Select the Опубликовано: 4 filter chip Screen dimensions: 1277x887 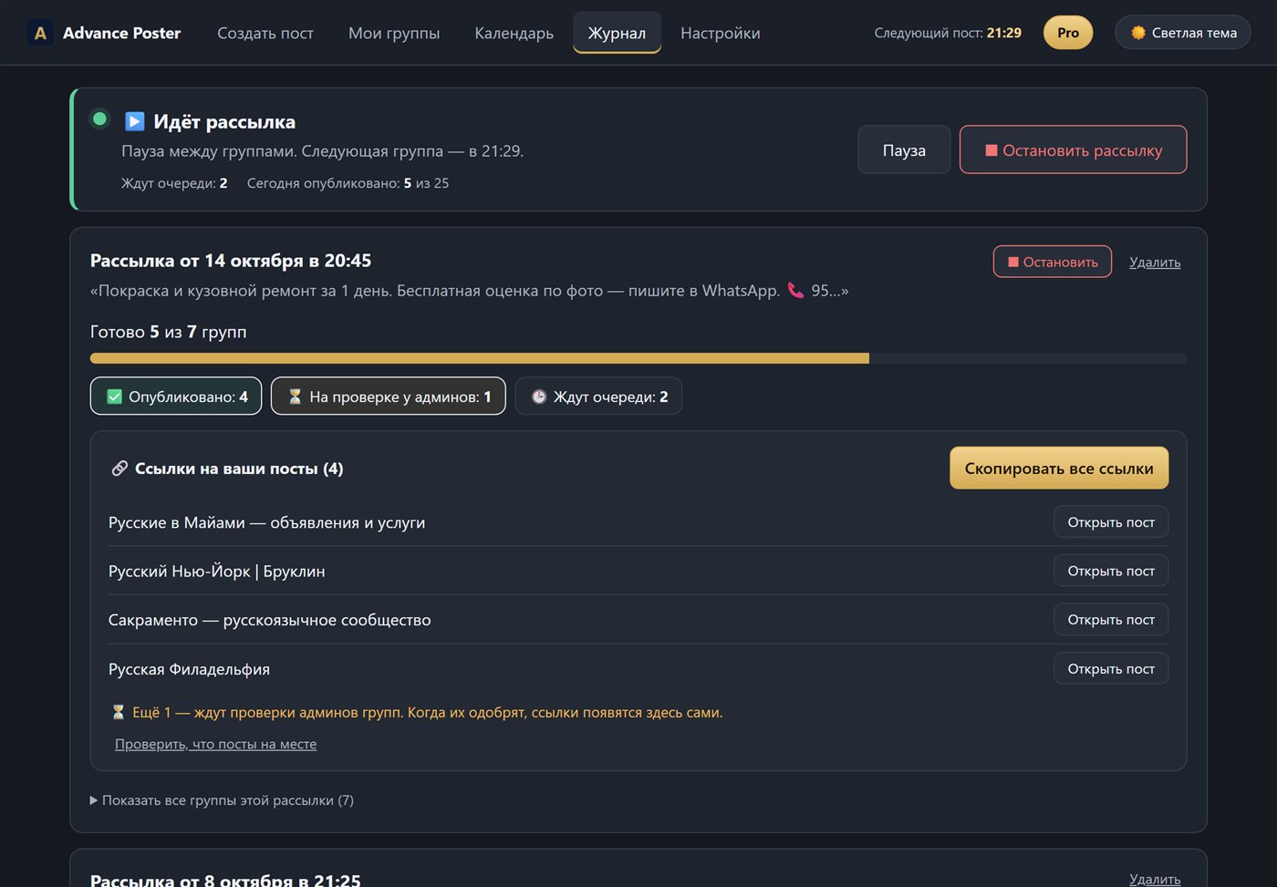[x=176, y=397]
